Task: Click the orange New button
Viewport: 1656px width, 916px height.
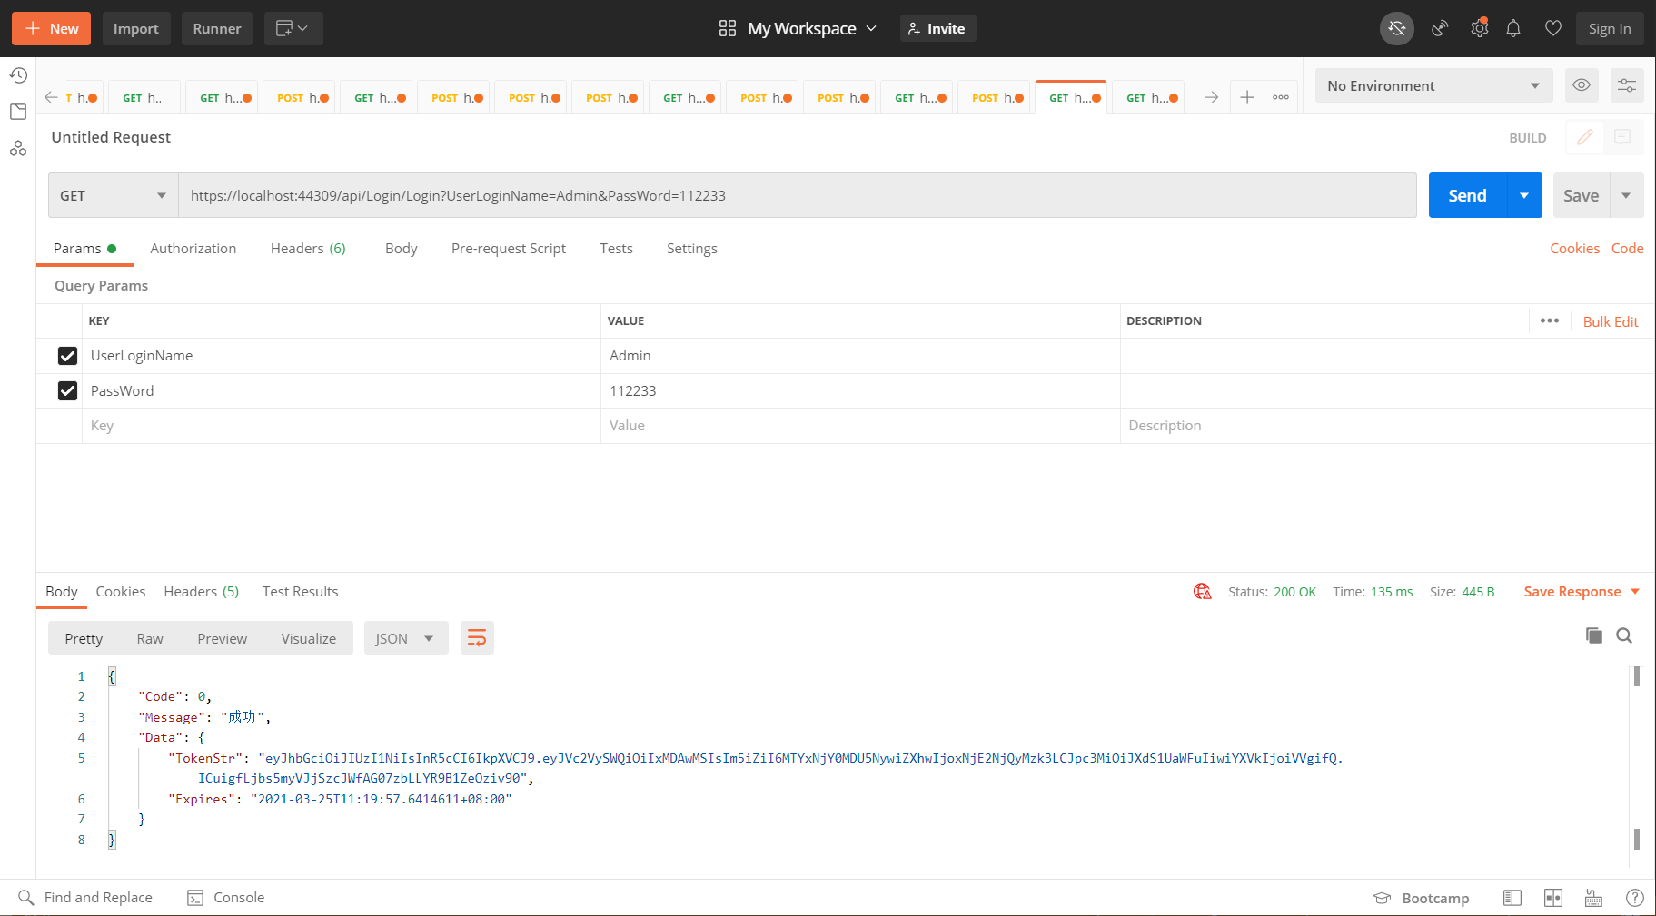Action: click(x=52, y=29)
